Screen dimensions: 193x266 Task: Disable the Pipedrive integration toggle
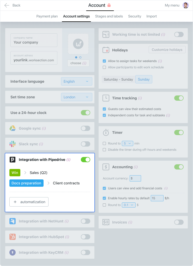pos(86,160)
